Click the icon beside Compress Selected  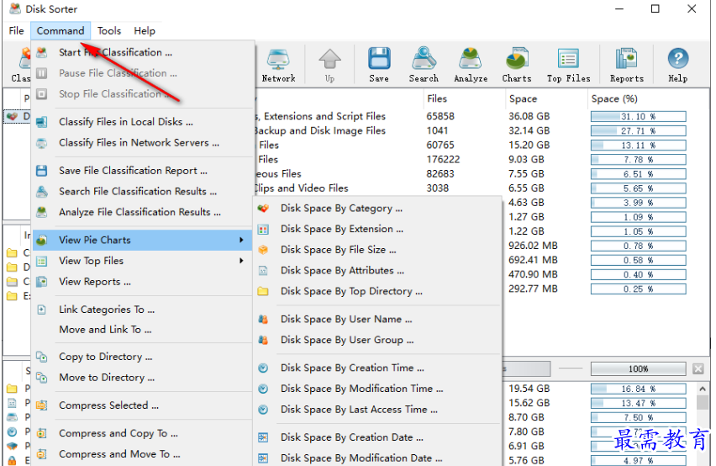click(41, 405)
